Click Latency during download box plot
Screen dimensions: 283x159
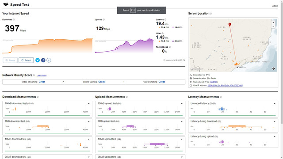click(x=241, y=126)
